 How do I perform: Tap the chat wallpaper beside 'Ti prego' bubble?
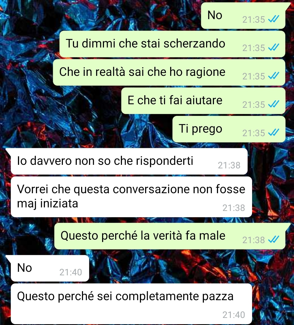point(87,129)
